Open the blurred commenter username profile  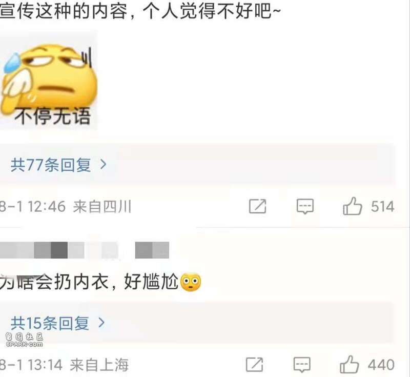point(85,250)
